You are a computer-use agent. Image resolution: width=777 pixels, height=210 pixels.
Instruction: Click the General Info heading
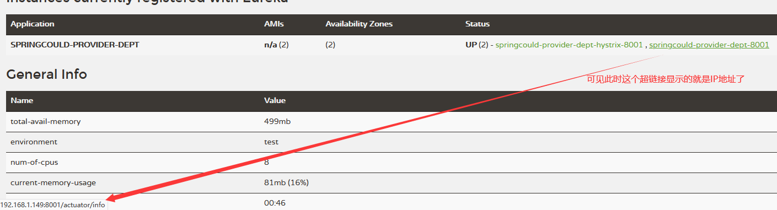pyautogui.click(x=47, y=74)
